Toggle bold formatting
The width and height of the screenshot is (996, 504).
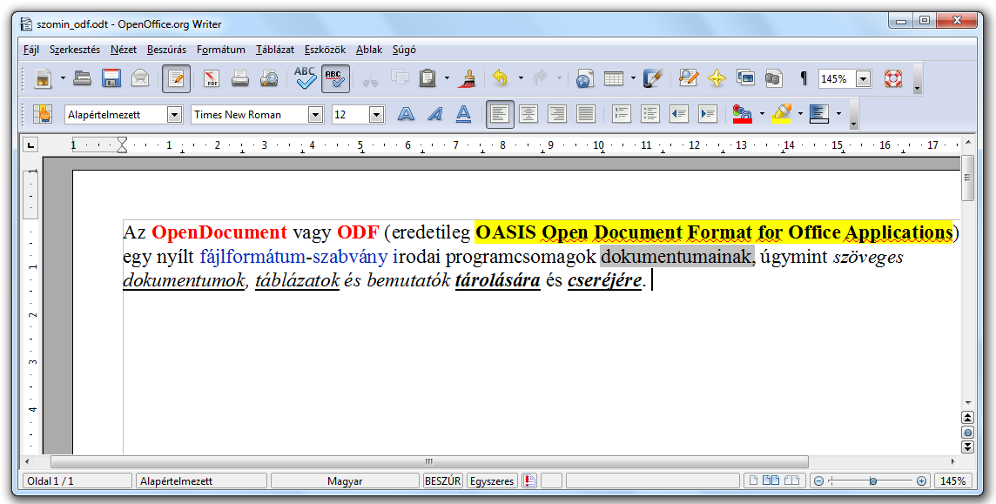pos(406,114)
